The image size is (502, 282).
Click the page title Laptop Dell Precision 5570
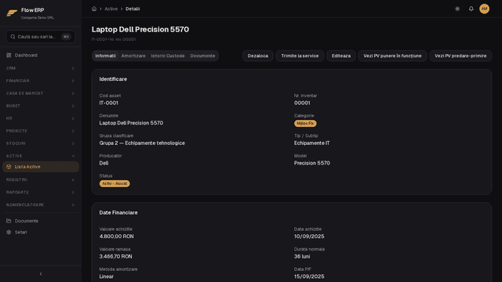coord(140,30)
